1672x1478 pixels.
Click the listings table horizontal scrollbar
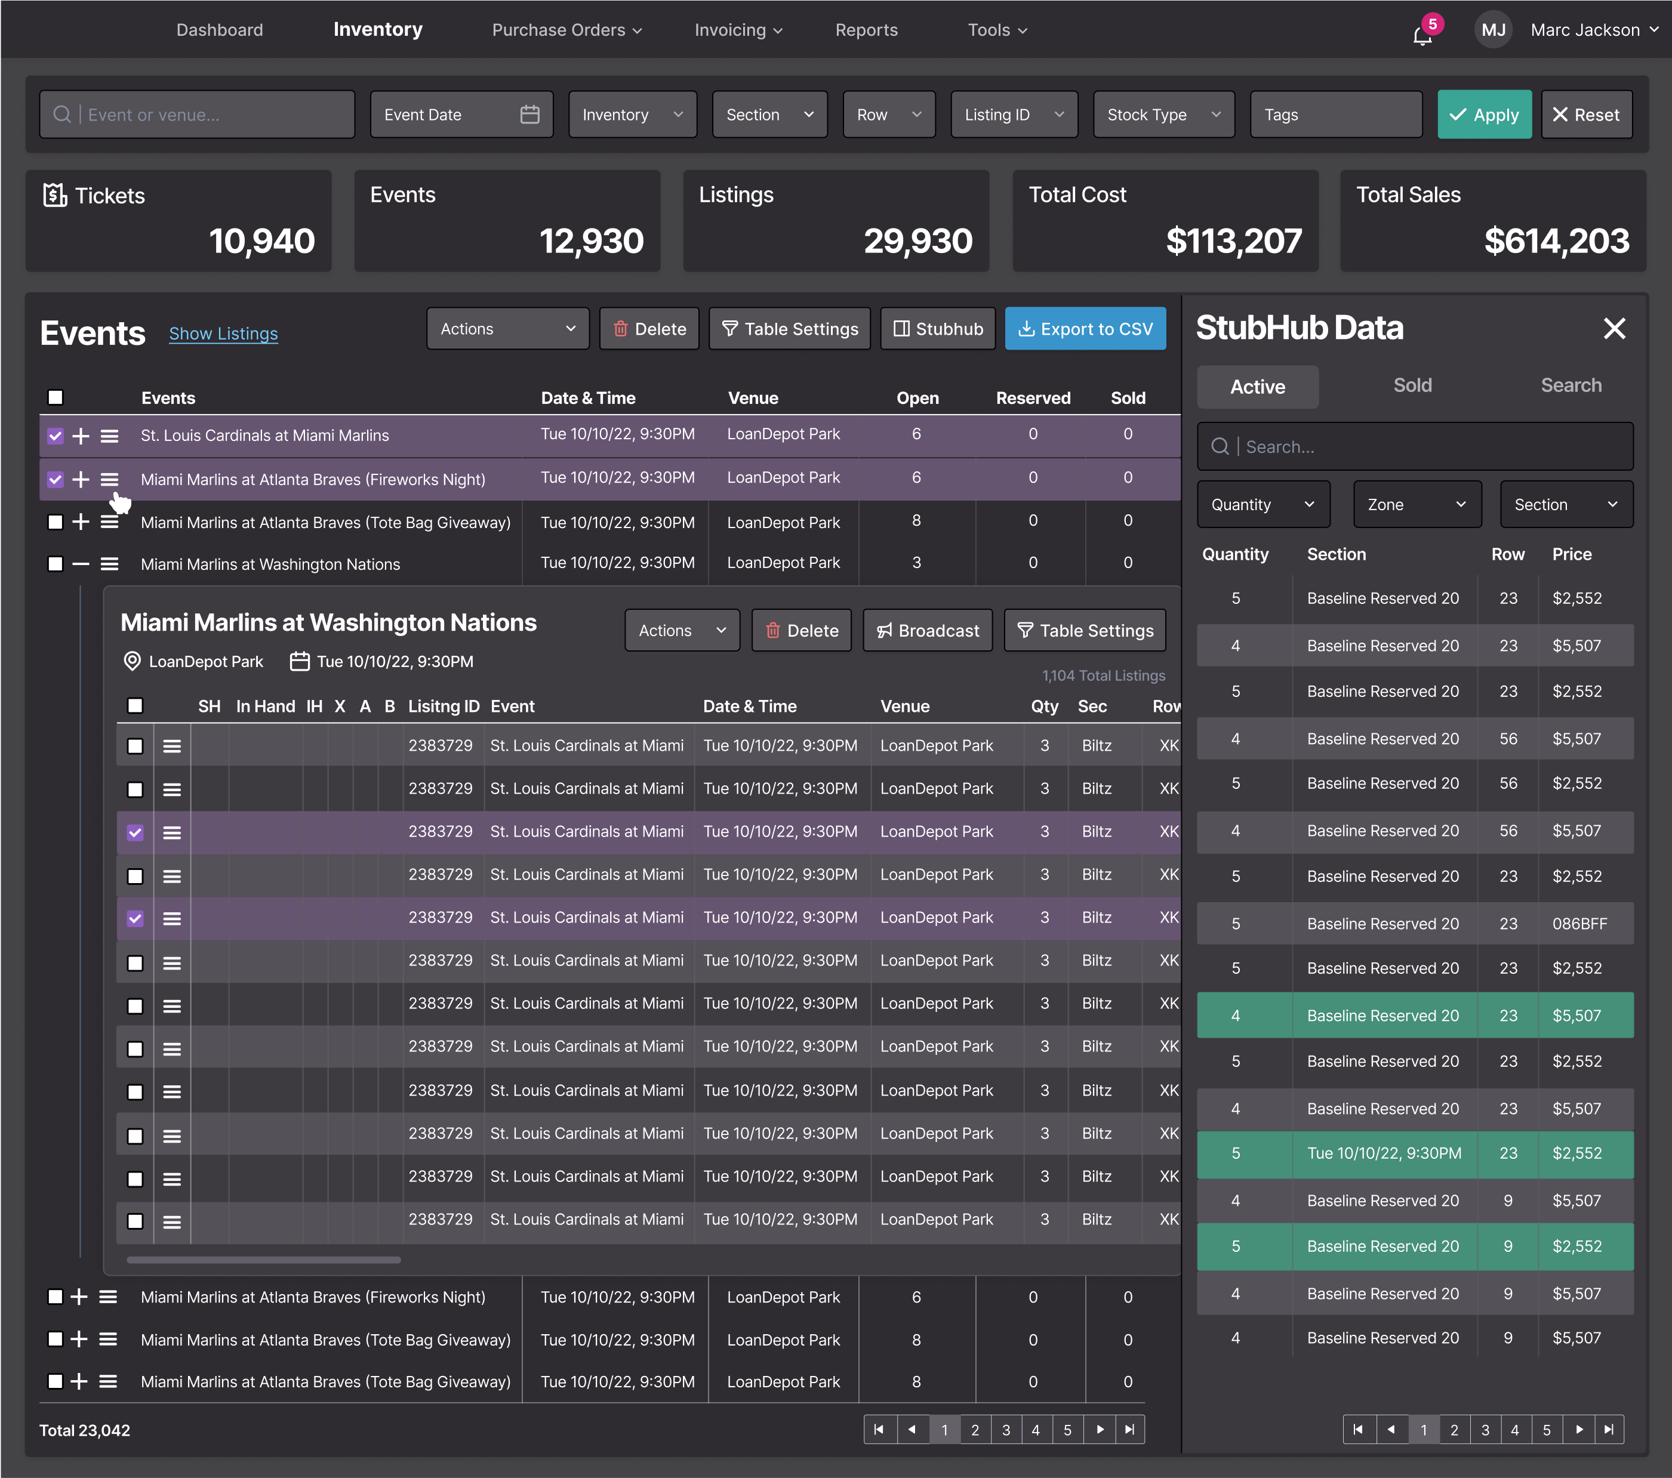coord(263,1260)
